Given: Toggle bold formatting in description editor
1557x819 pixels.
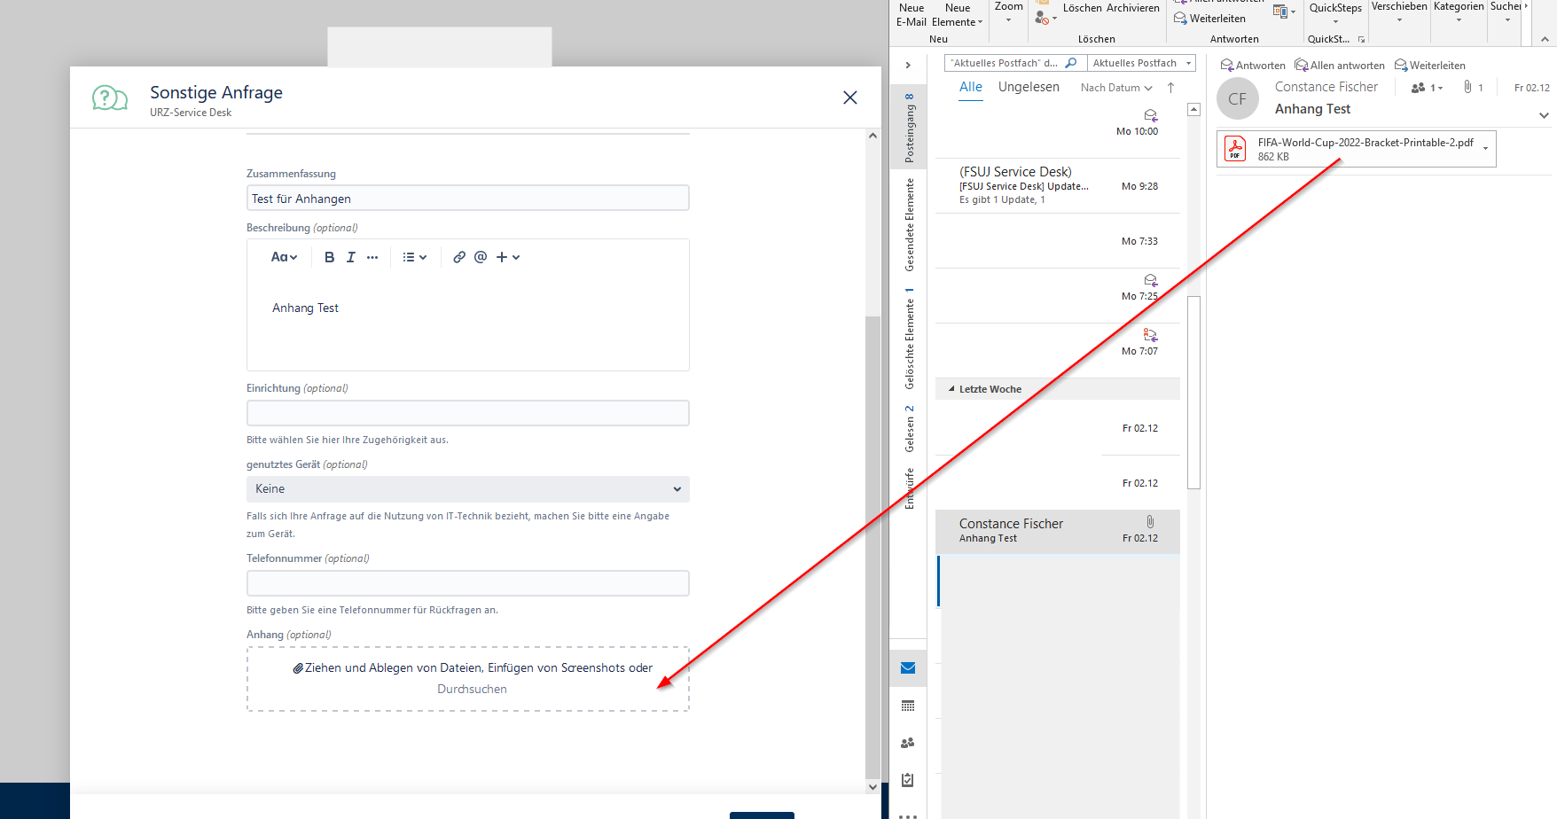Looking at the screenshot, I should 329,257.
